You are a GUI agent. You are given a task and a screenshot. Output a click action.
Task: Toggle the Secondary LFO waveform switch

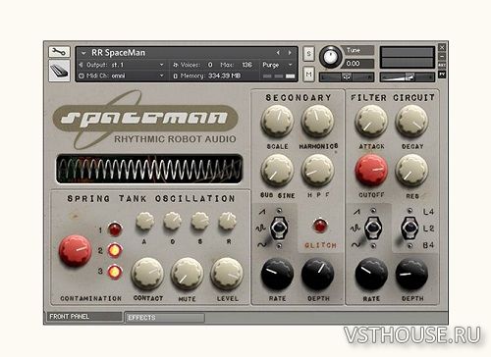[x=279, y=228]
